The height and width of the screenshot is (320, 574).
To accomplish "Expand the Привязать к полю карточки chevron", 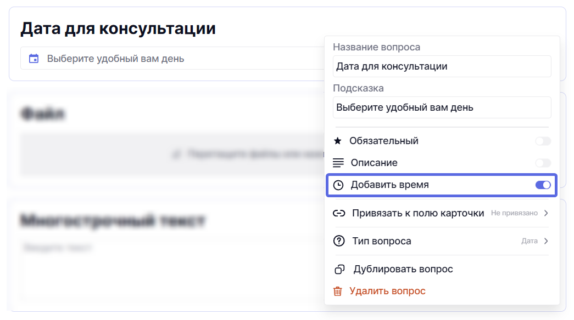I will 545,213.
